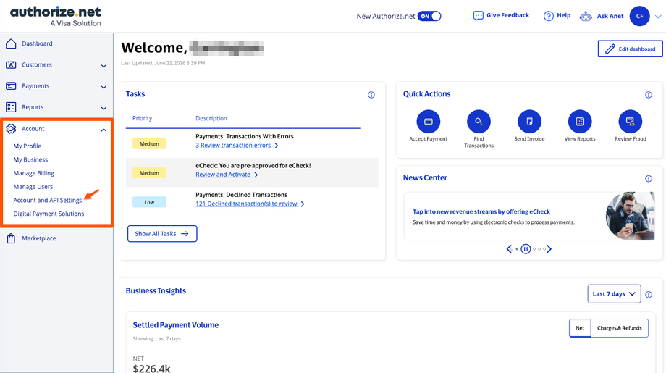
Task: Open Digital Payment Solutions
Action: 49,214
